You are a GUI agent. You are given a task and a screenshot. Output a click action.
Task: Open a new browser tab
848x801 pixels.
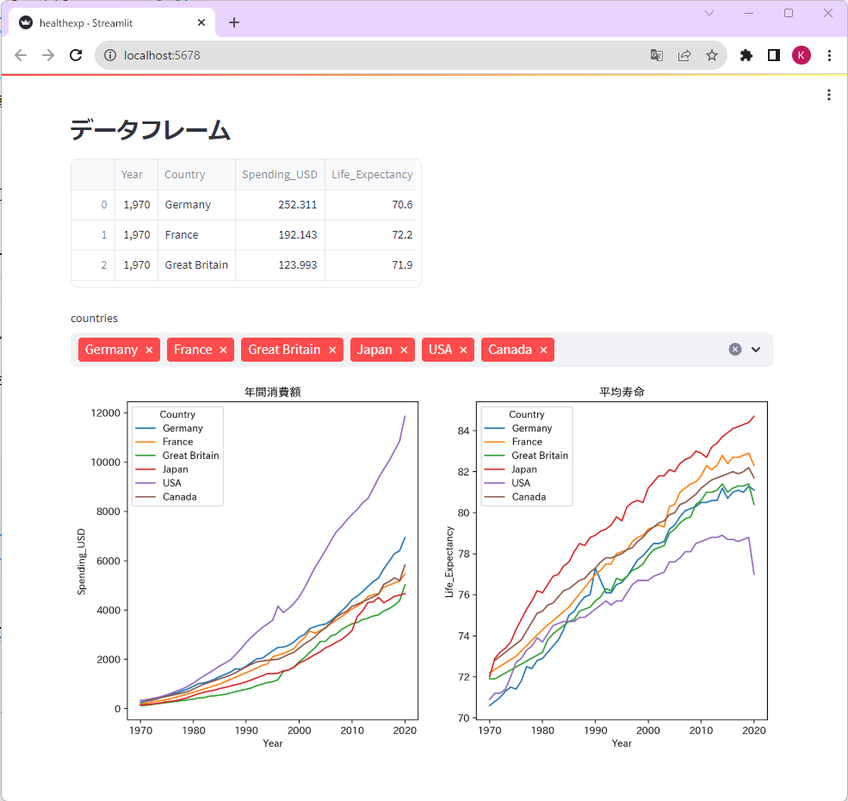pyautogui.click(x=233, y=22)
